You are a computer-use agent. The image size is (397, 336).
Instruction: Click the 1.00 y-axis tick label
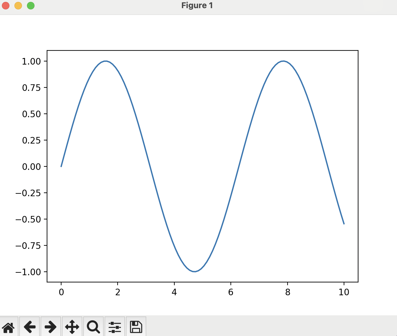click(32, 61)
